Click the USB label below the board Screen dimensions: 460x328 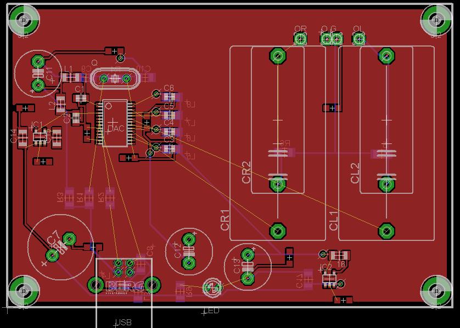pyautogui.click(x=124, y=323)
